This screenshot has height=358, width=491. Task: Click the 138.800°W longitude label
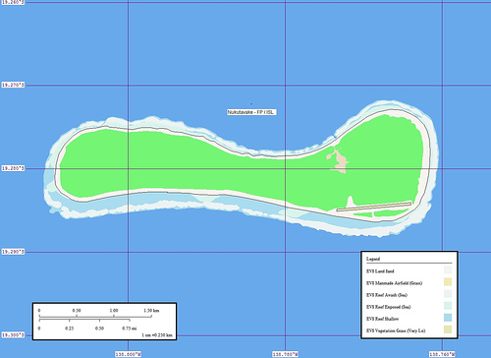128,354
